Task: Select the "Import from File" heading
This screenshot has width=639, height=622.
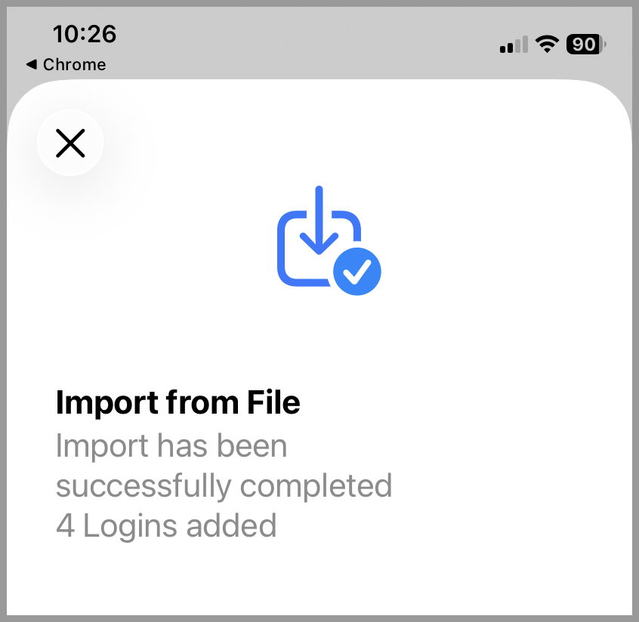Action: (178, 403)
